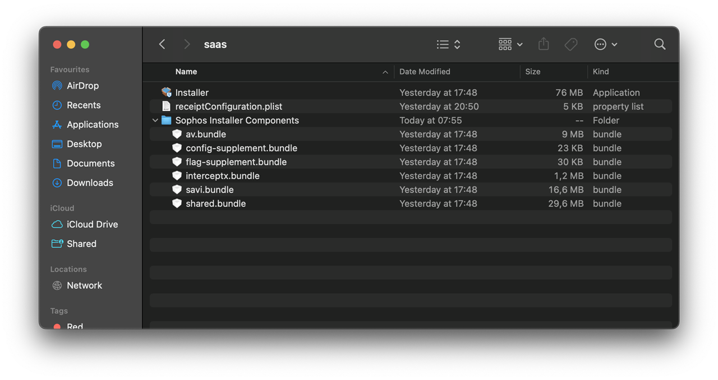Sort by the Size column header
This screenshot has height=380, width=718.
tap(533, 72)
